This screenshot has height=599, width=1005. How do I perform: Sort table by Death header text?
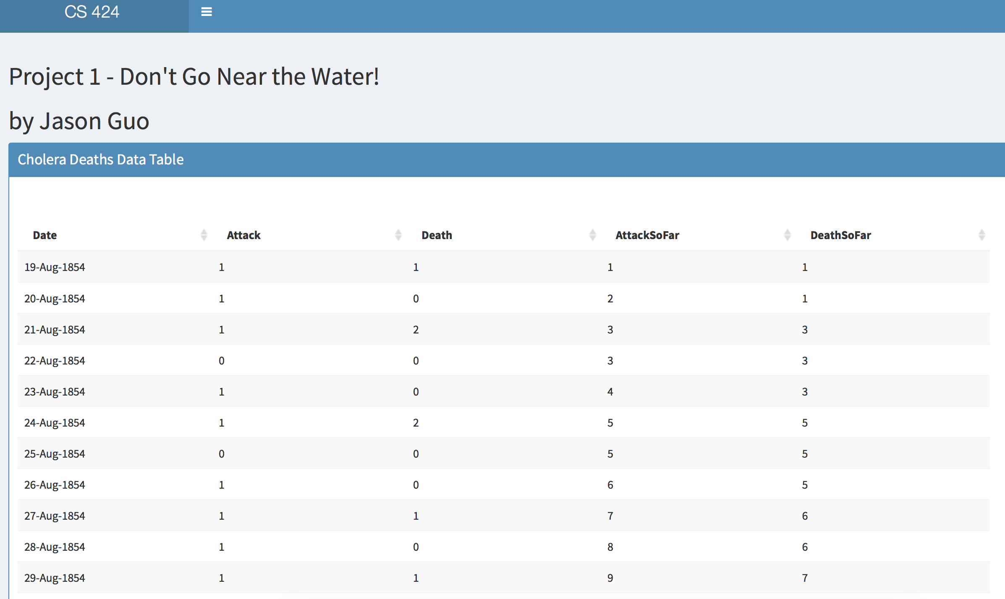pyautogui.click(x=437, y=235)
